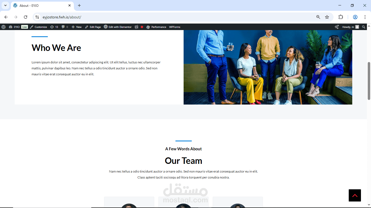Open the browser zoom indicator
Image resolution: width=371 pixels, height=208 pixels.
pyautogui.click(x=318, y=17)
